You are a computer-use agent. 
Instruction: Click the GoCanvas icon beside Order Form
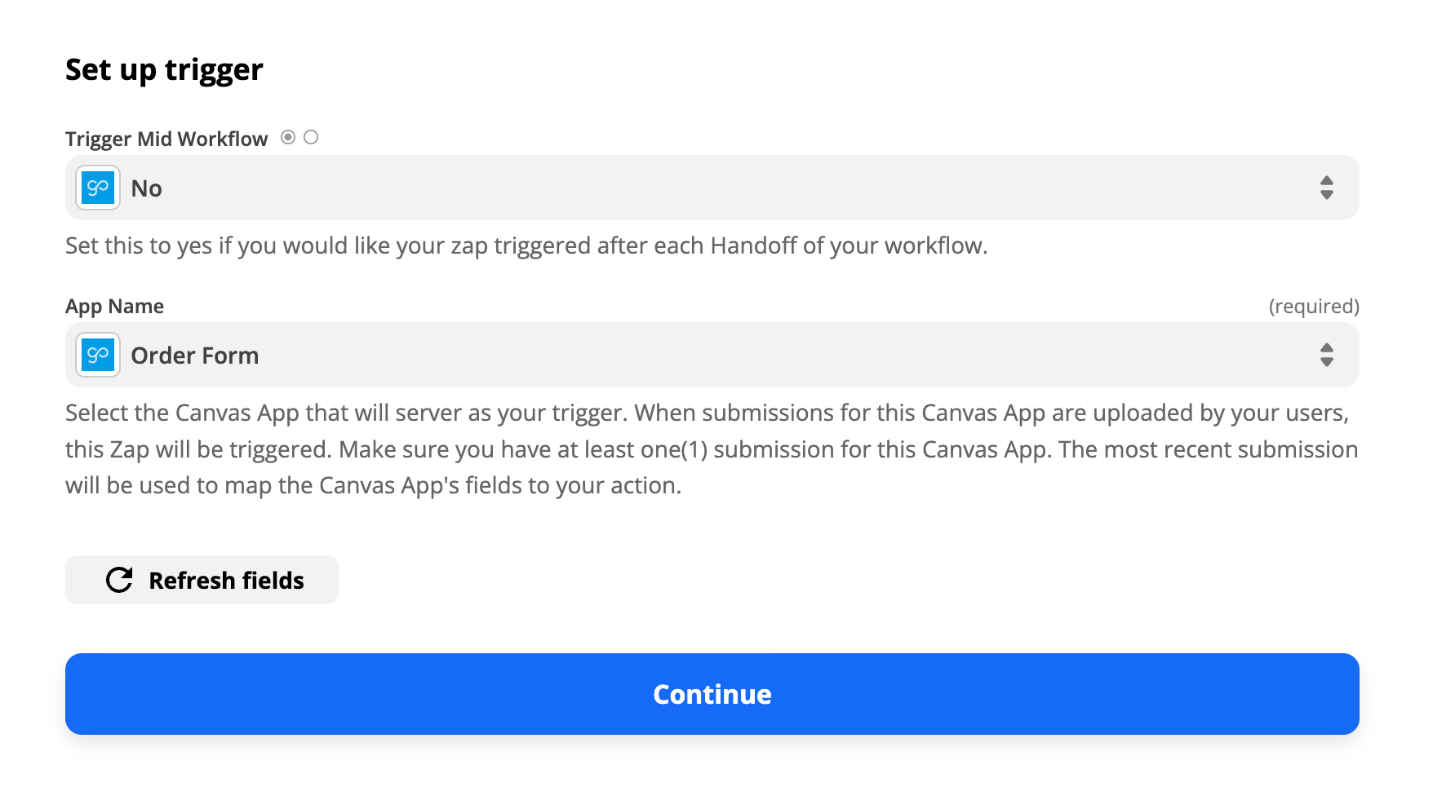click(x=98, y=355)
